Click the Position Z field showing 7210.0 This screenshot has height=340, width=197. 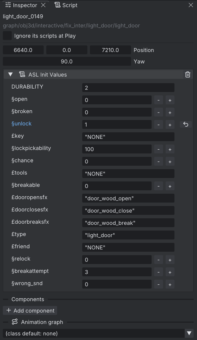[110, 50]
